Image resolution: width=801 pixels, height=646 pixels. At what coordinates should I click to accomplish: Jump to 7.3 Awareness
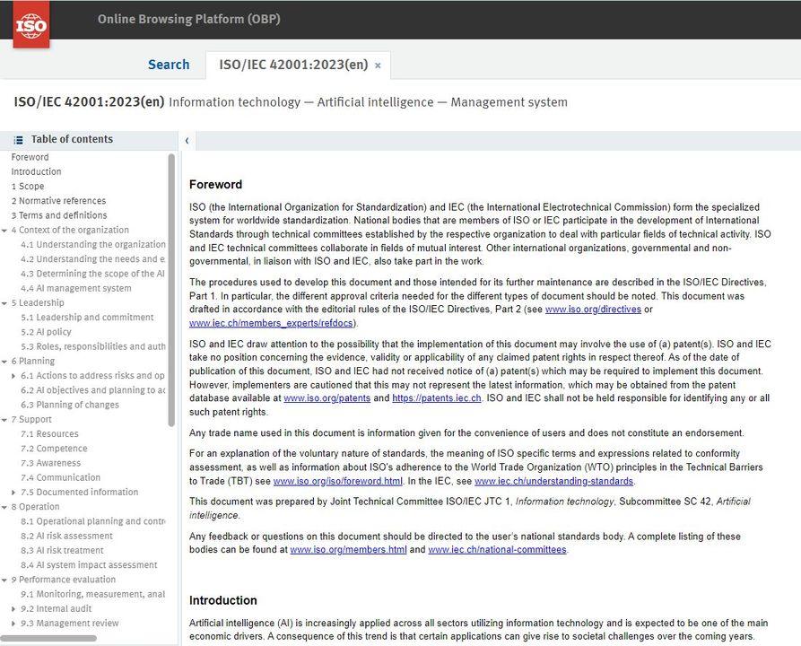point(50,463)
